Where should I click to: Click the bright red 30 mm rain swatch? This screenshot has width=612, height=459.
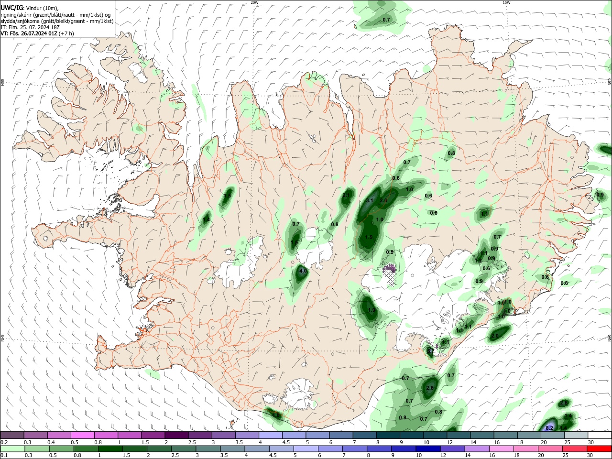pyautogui.click(x=600, y=448)
